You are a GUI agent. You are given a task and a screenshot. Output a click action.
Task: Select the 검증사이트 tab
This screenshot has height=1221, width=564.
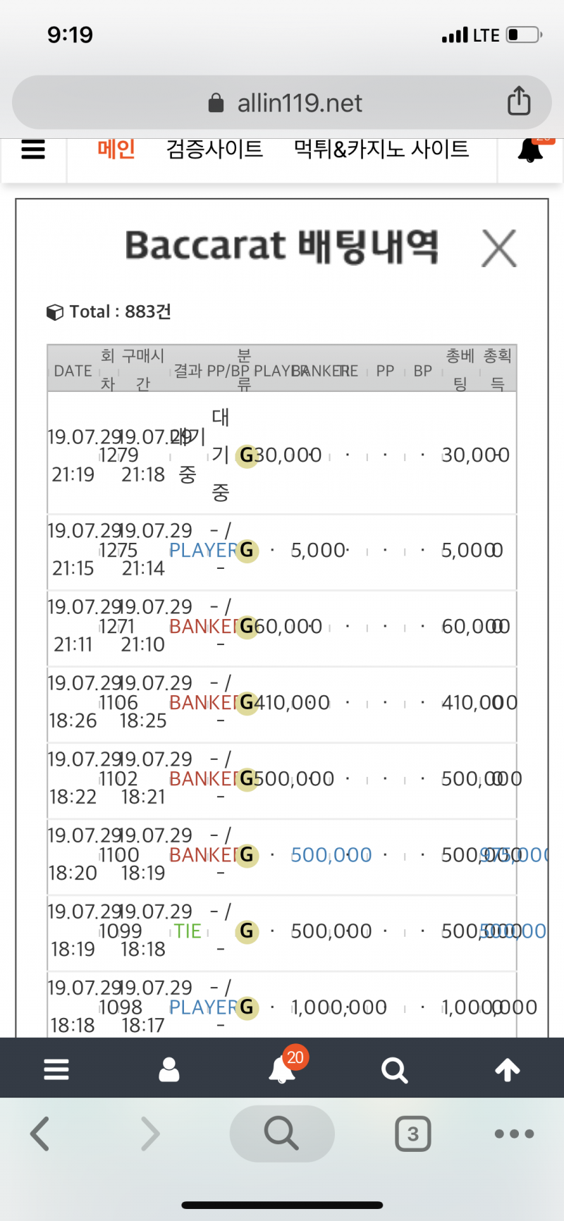pyautogui.click(x=214, y=149)
